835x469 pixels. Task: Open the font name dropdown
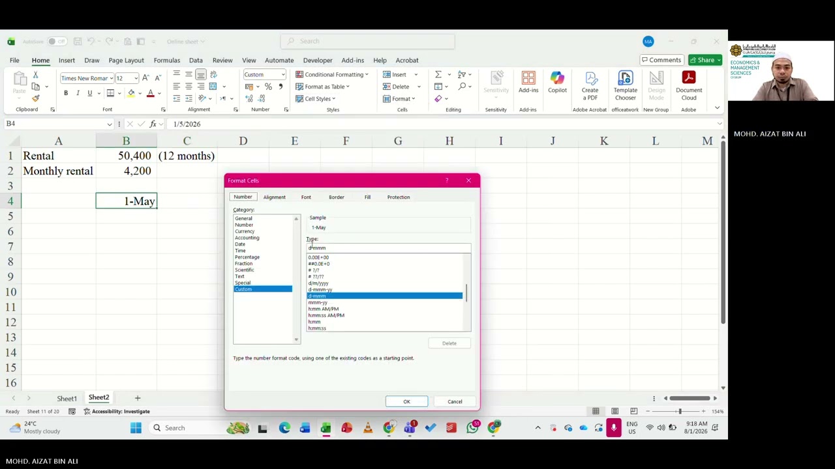click(x=111, y=78)
